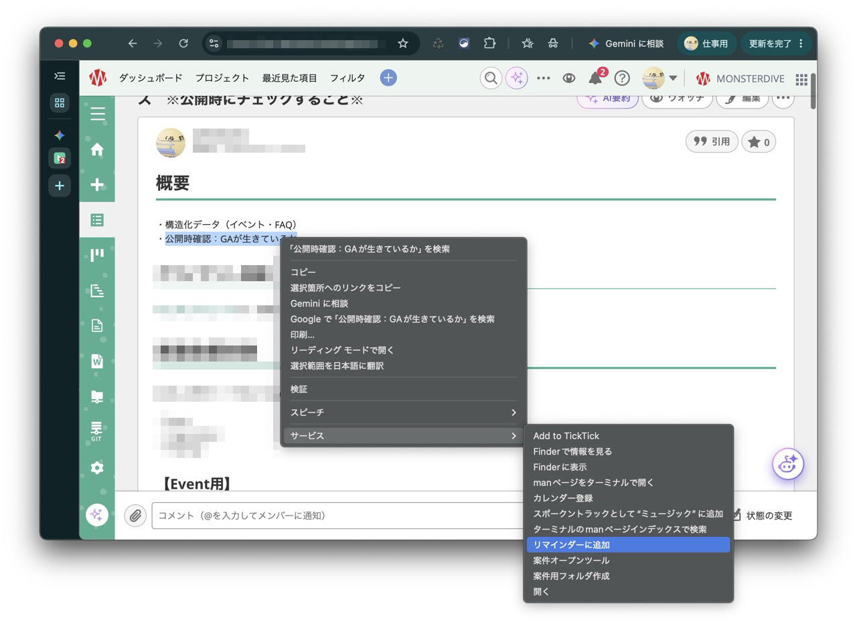Select Add to TickTick service

pyautogui.click(x=628, y=436)
